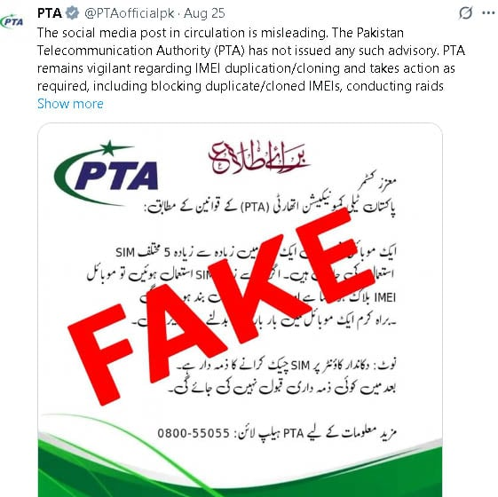Expand the tweet with Show more
Screen dimensions: 498x497
coord(70,104)
